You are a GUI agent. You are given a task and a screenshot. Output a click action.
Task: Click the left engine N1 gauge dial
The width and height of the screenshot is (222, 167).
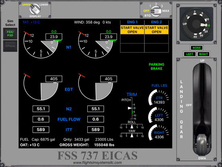pyautogui.click(x=41, y=44)
